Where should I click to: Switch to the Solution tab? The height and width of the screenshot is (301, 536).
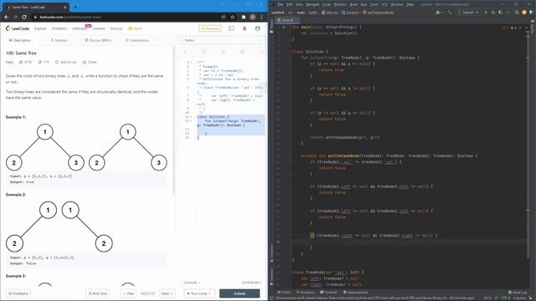59,40
